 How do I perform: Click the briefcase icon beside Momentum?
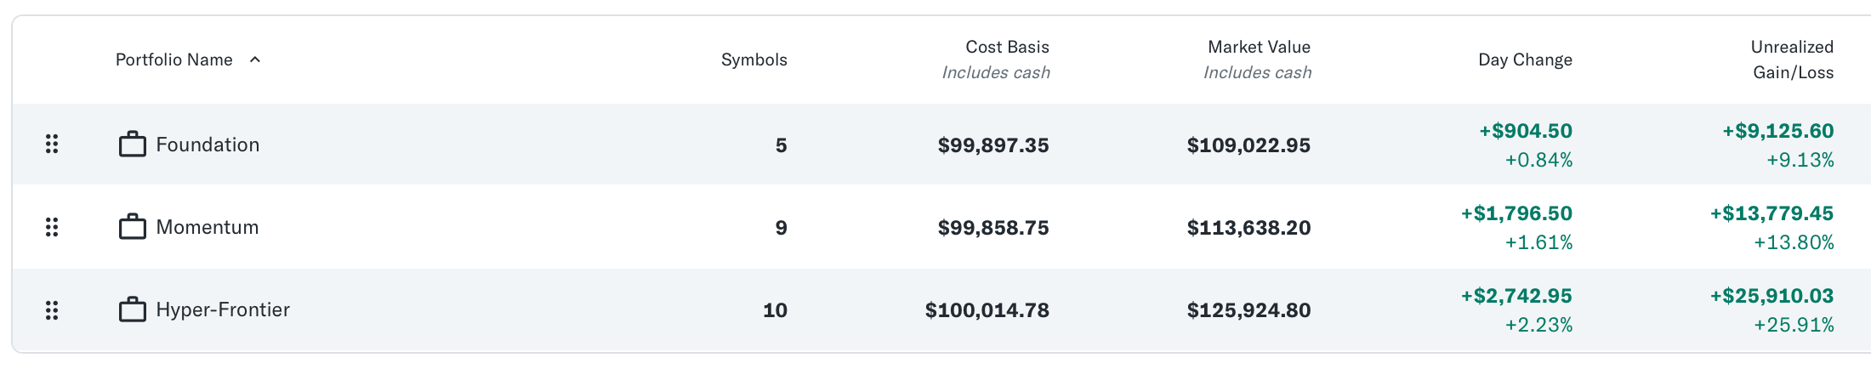(x=133, y=227)
